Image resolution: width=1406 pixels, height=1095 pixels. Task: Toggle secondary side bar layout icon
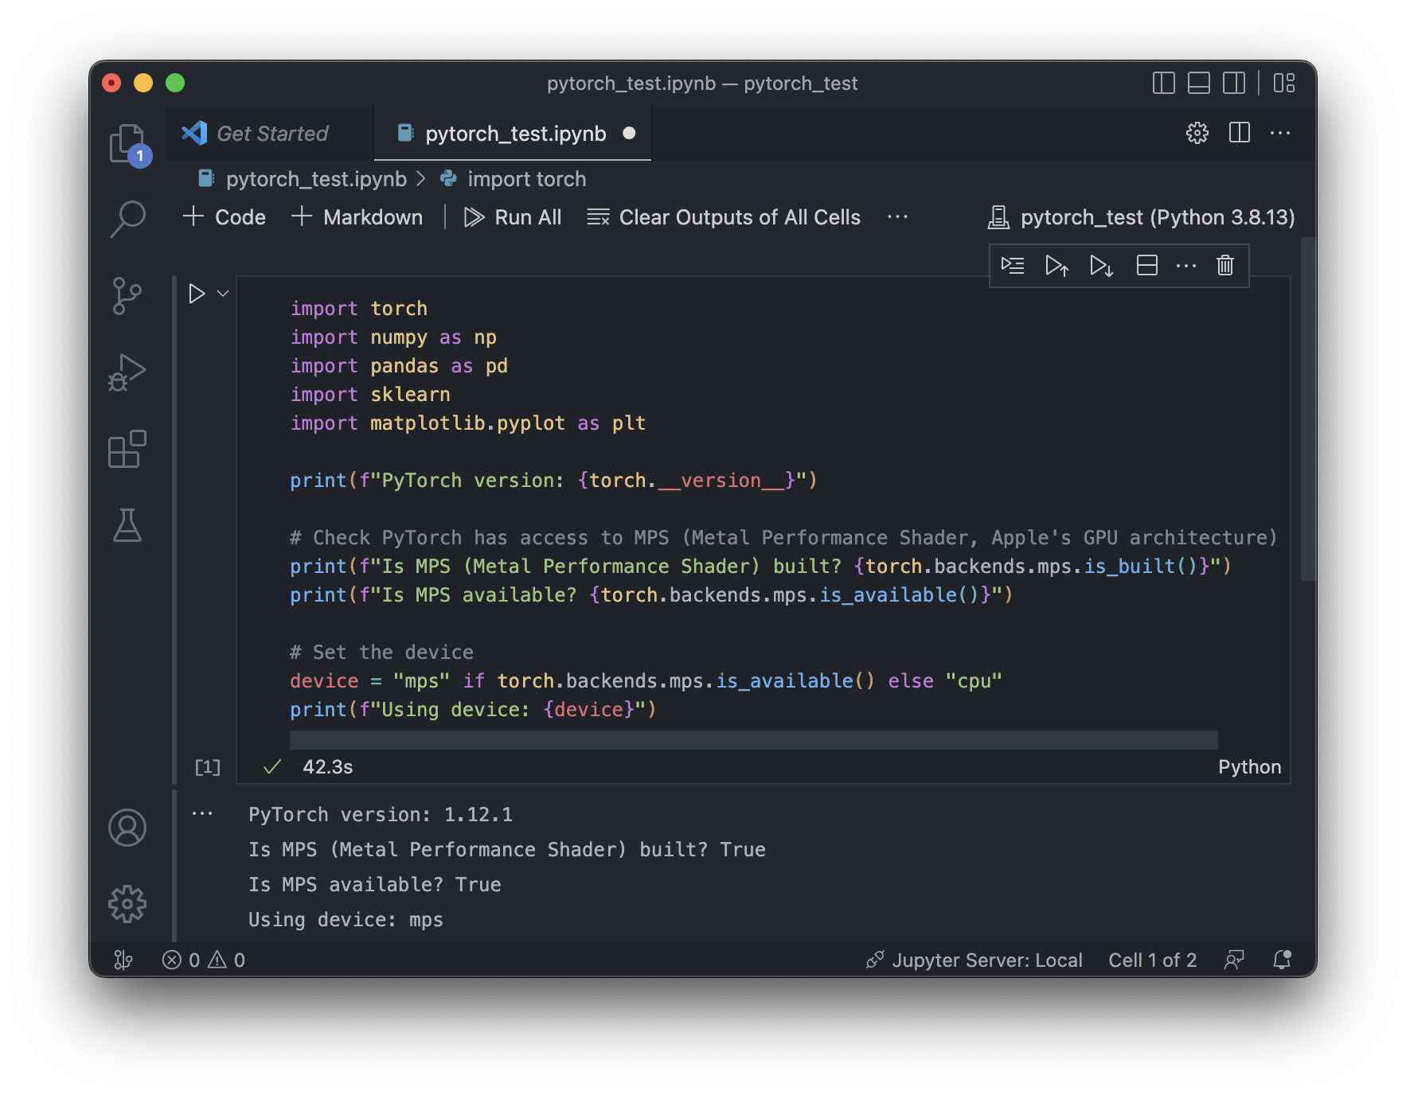click(1233, 83)
